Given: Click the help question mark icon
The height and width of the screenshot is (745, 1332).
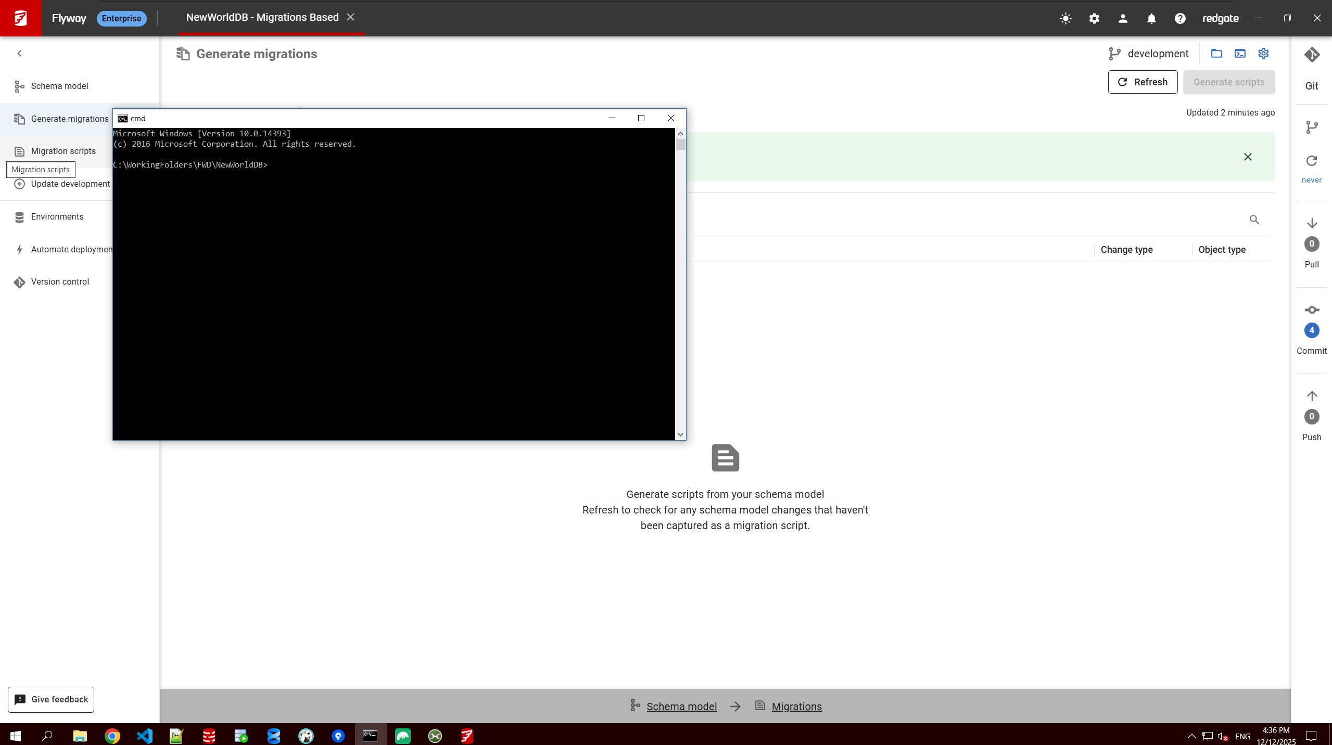Looking at the screenshot, I should (x=1180, y=19).
